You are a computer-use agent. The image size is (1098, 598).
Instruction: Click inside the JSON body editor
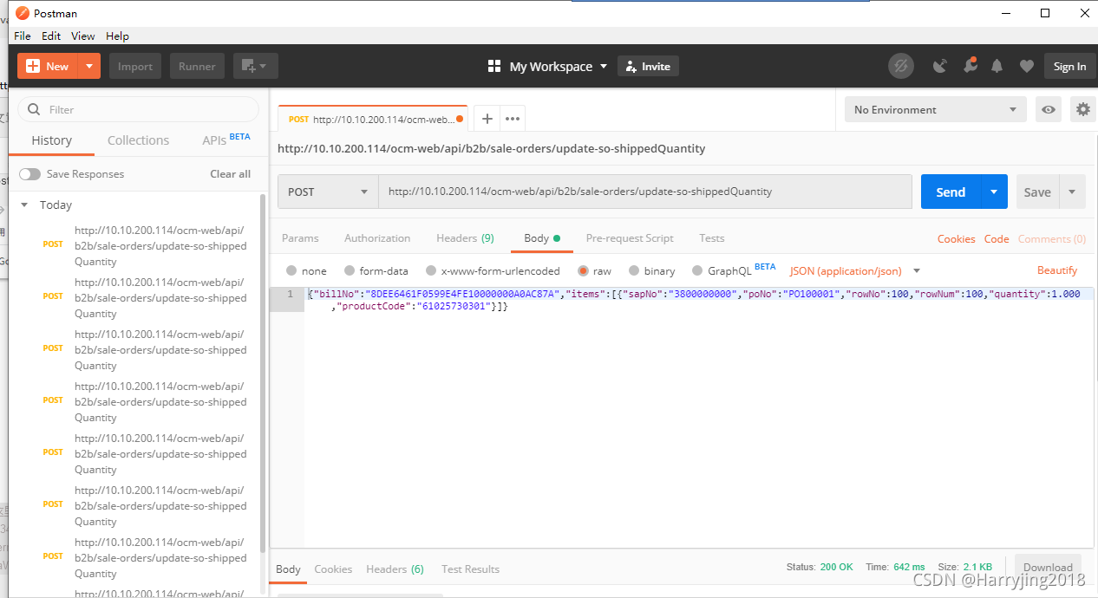[x=698, y=416]
